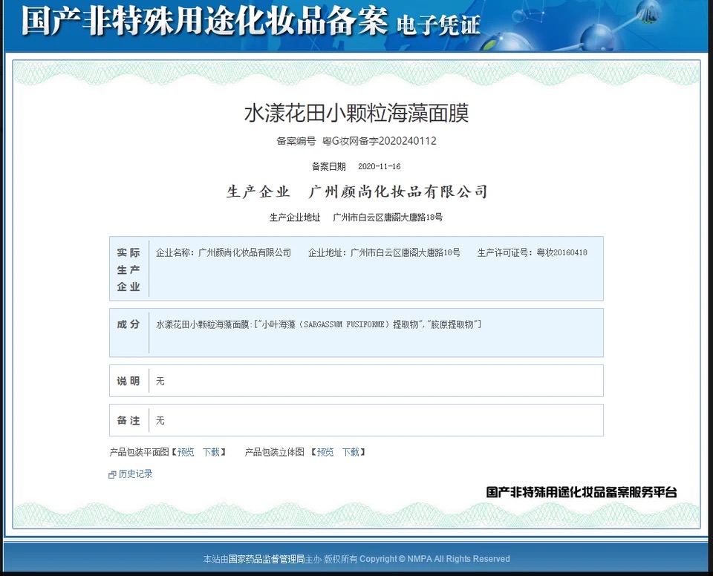Viewport: 713px width, 576px height.
Task: Click the 产品包装立体图 label
Action: point(275,452)
